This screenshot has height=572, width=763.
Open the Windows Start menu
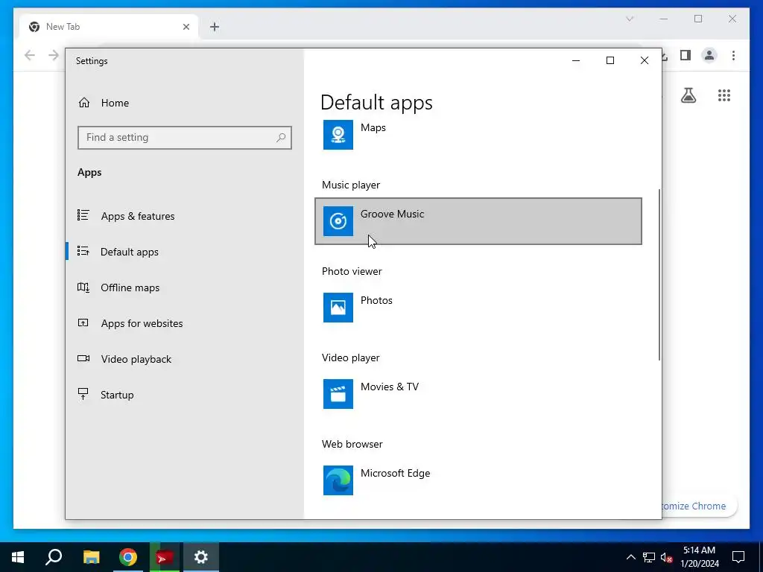point(18,557)
